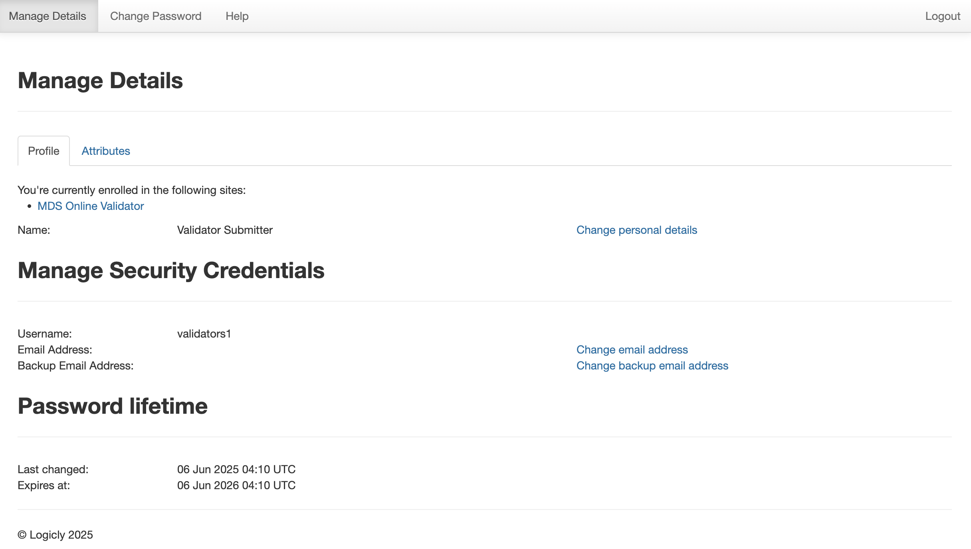Click the Manage Security Credentials heading

point(171,271)
